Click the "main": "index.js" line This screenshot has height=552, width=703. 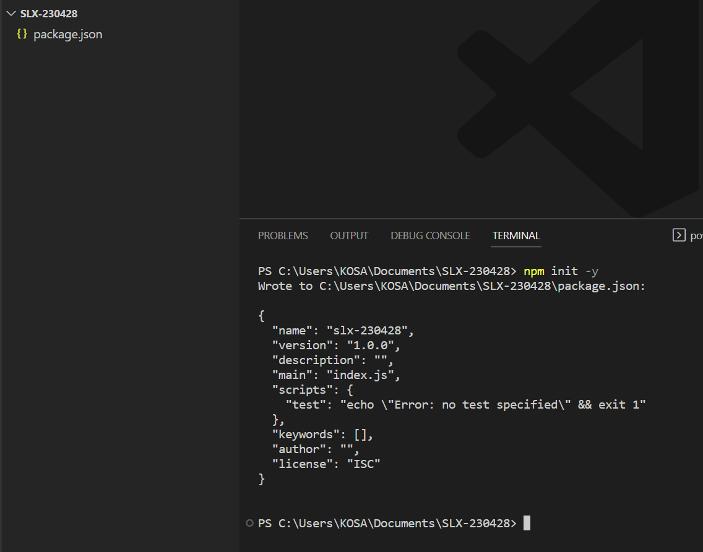336,375
